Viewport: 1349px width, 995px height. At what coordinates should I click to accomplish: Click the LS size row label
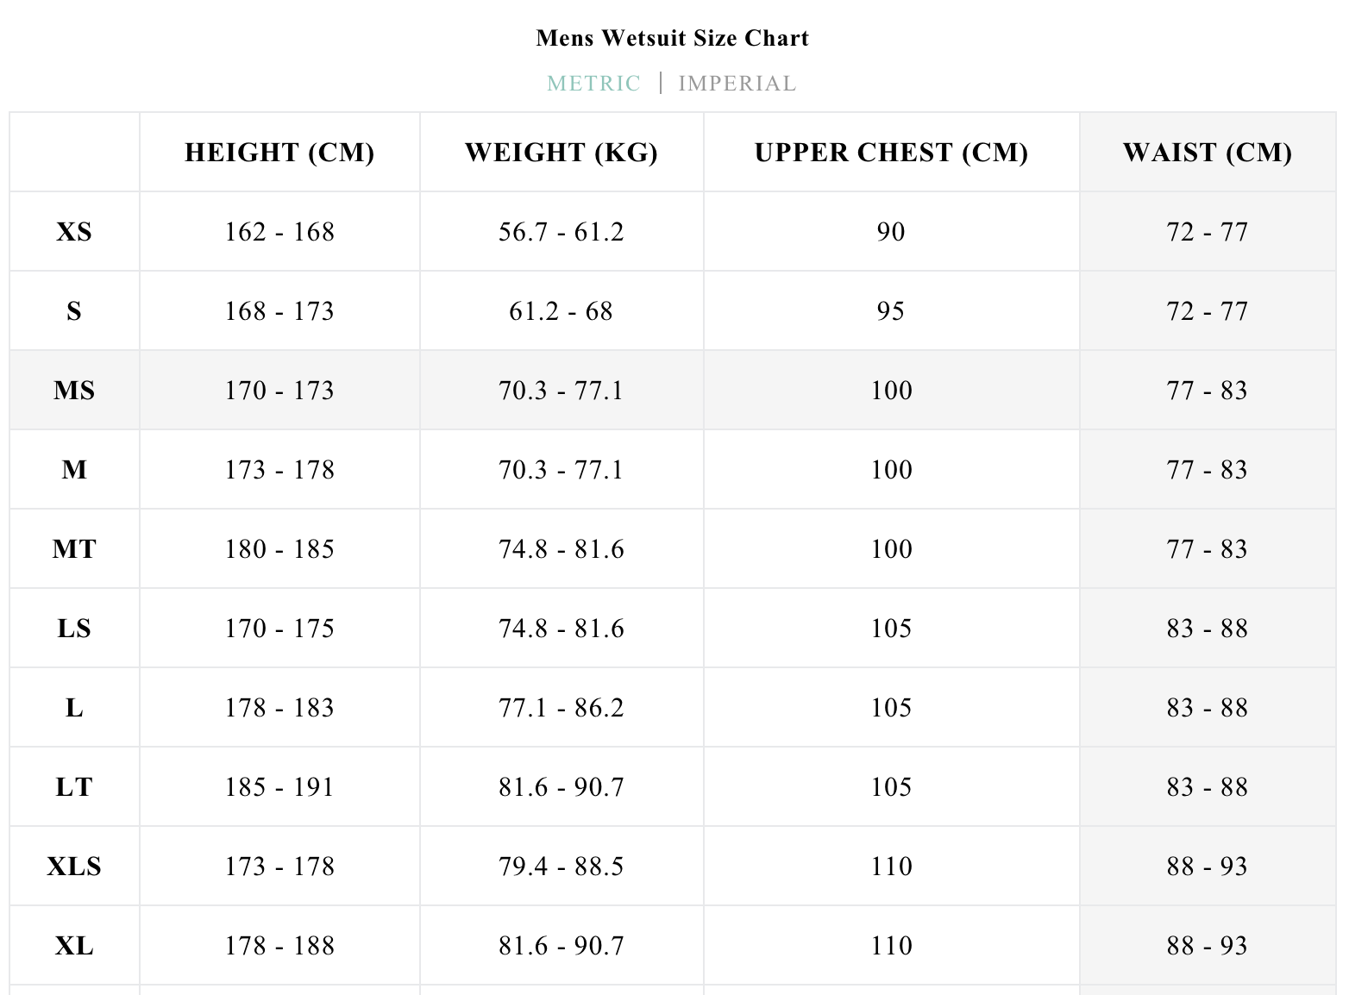click(x=74, y=629)
